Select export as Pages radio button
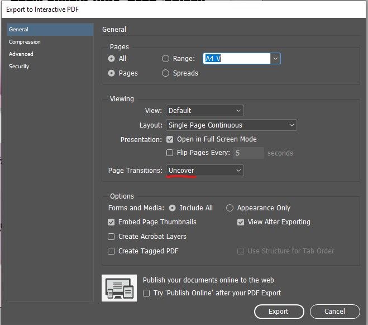Viewport: 368px width, 325px height. click(x=112, y=73)
